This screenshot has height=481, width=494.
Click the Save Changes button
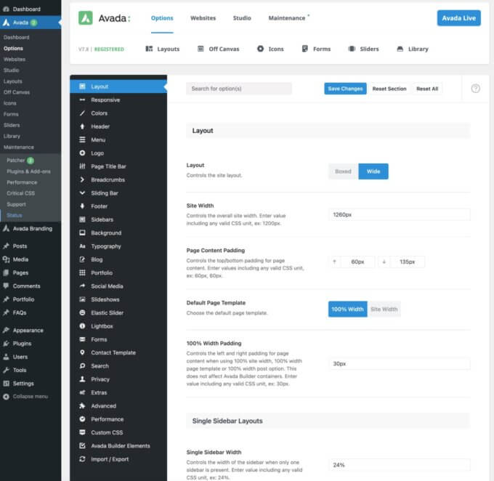[345, 89]
